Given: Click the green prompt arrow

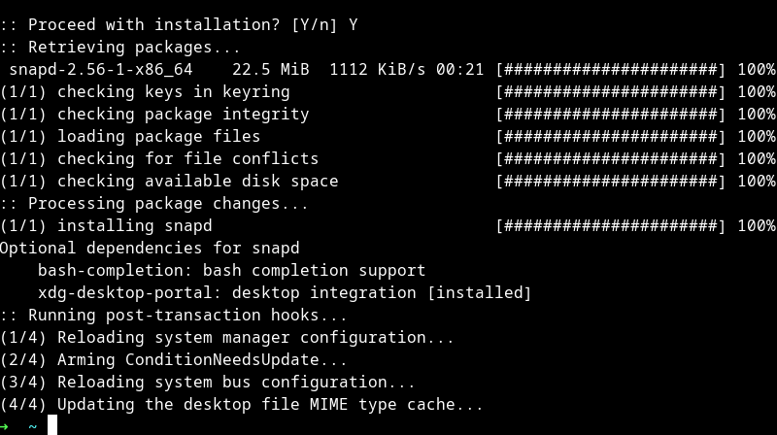Looking at the screenshot, I should coord(4,426).
